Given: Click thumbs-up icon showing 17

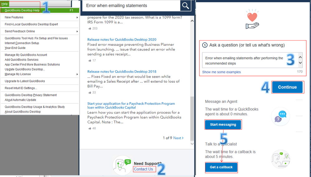Looking at the screenshot, I should [x=90, y=60].
